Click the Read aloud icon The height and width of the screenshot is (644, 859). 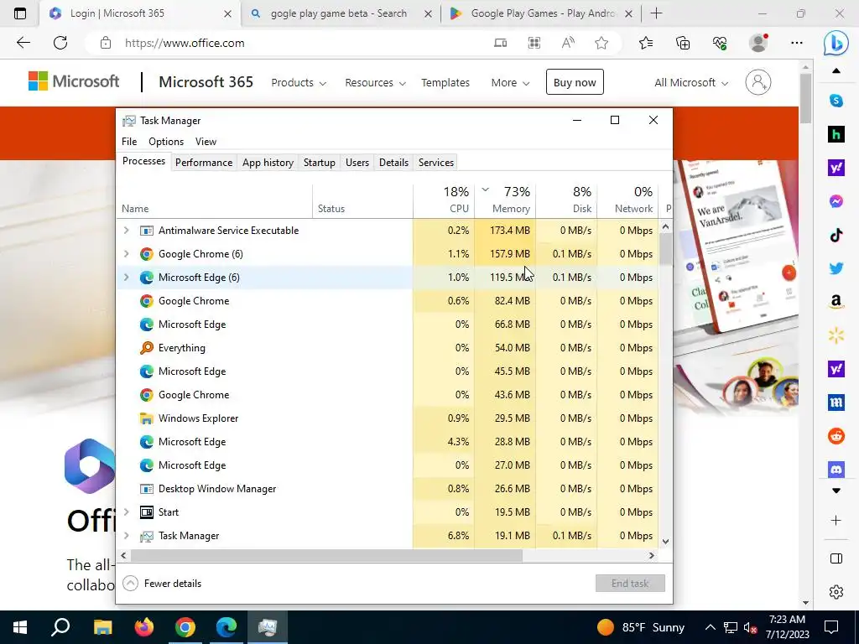pyautogui.click(x=568, y=43)
